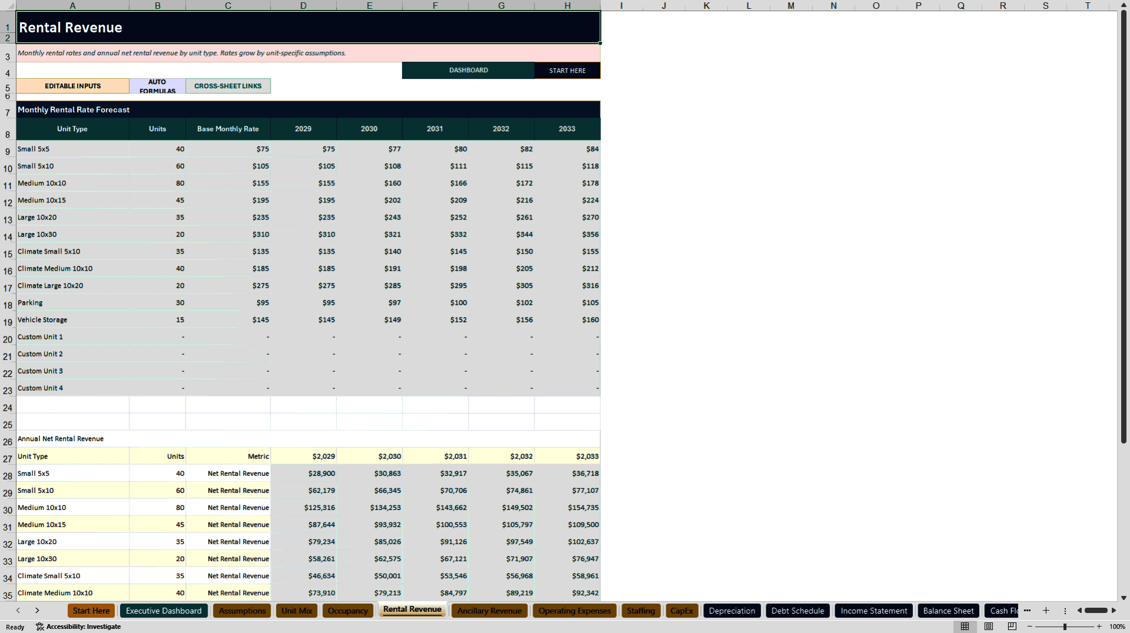This screenshot has width=1130, height=633.
Task: Switch to Executive Dashboard tab
Action: tap(164, 611)
